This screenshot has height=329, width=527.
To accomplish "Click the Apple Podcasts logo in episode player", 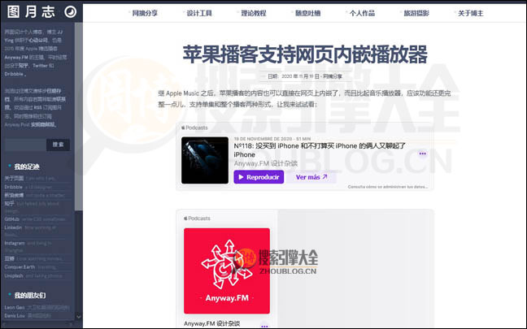I will coord(194,128).
